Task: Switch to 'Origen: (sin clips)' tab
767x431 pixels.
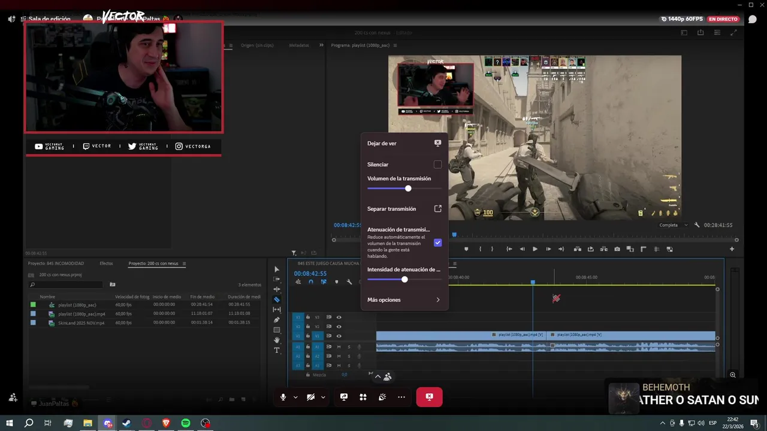Action: (257, 45)
